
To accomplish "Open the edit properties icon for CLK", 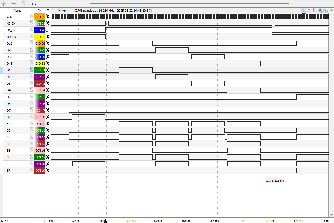I will (x=31, y=17).
